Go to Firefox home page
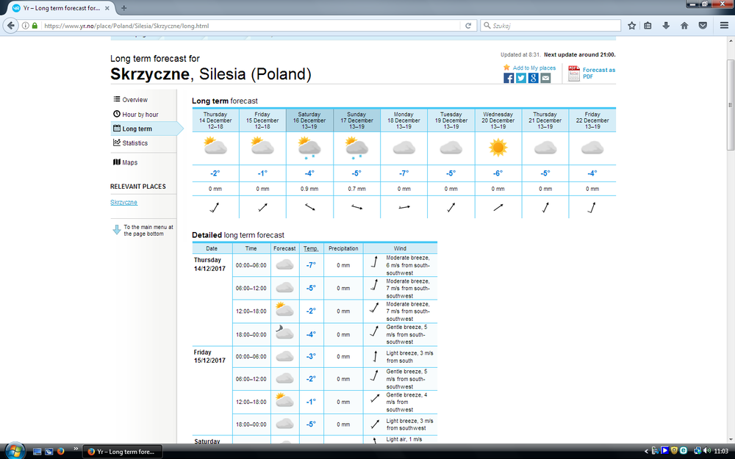735x459 pixels. pyautogui.click(x=684, y=26)
